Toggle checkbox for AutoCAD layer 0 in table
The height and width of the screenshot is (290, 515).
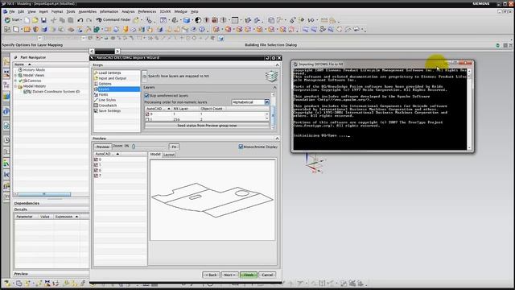point(147,114)
